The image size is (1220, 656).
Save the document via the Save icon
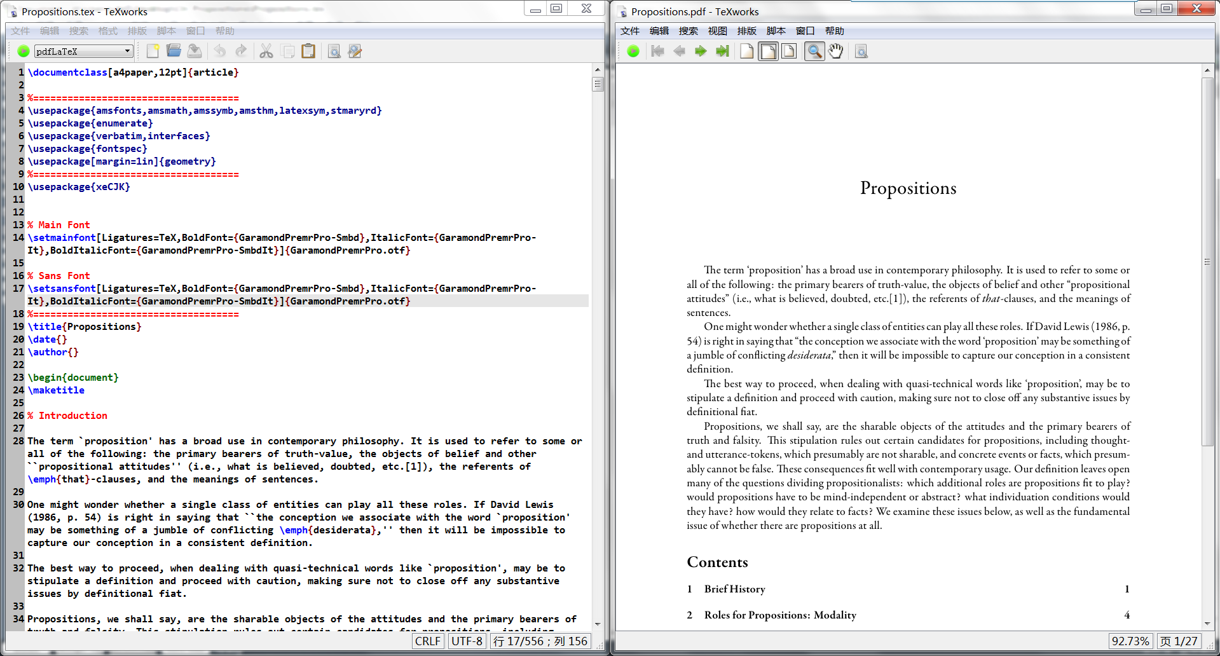coord(195,51)
